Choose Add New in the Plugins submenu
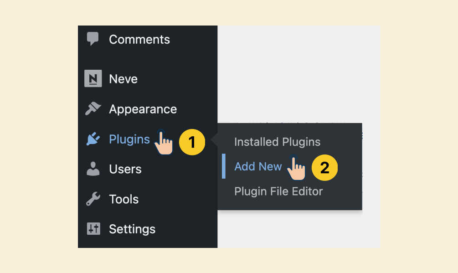The height and width of the screenshot is (273, 458). (x=258, y=166)
